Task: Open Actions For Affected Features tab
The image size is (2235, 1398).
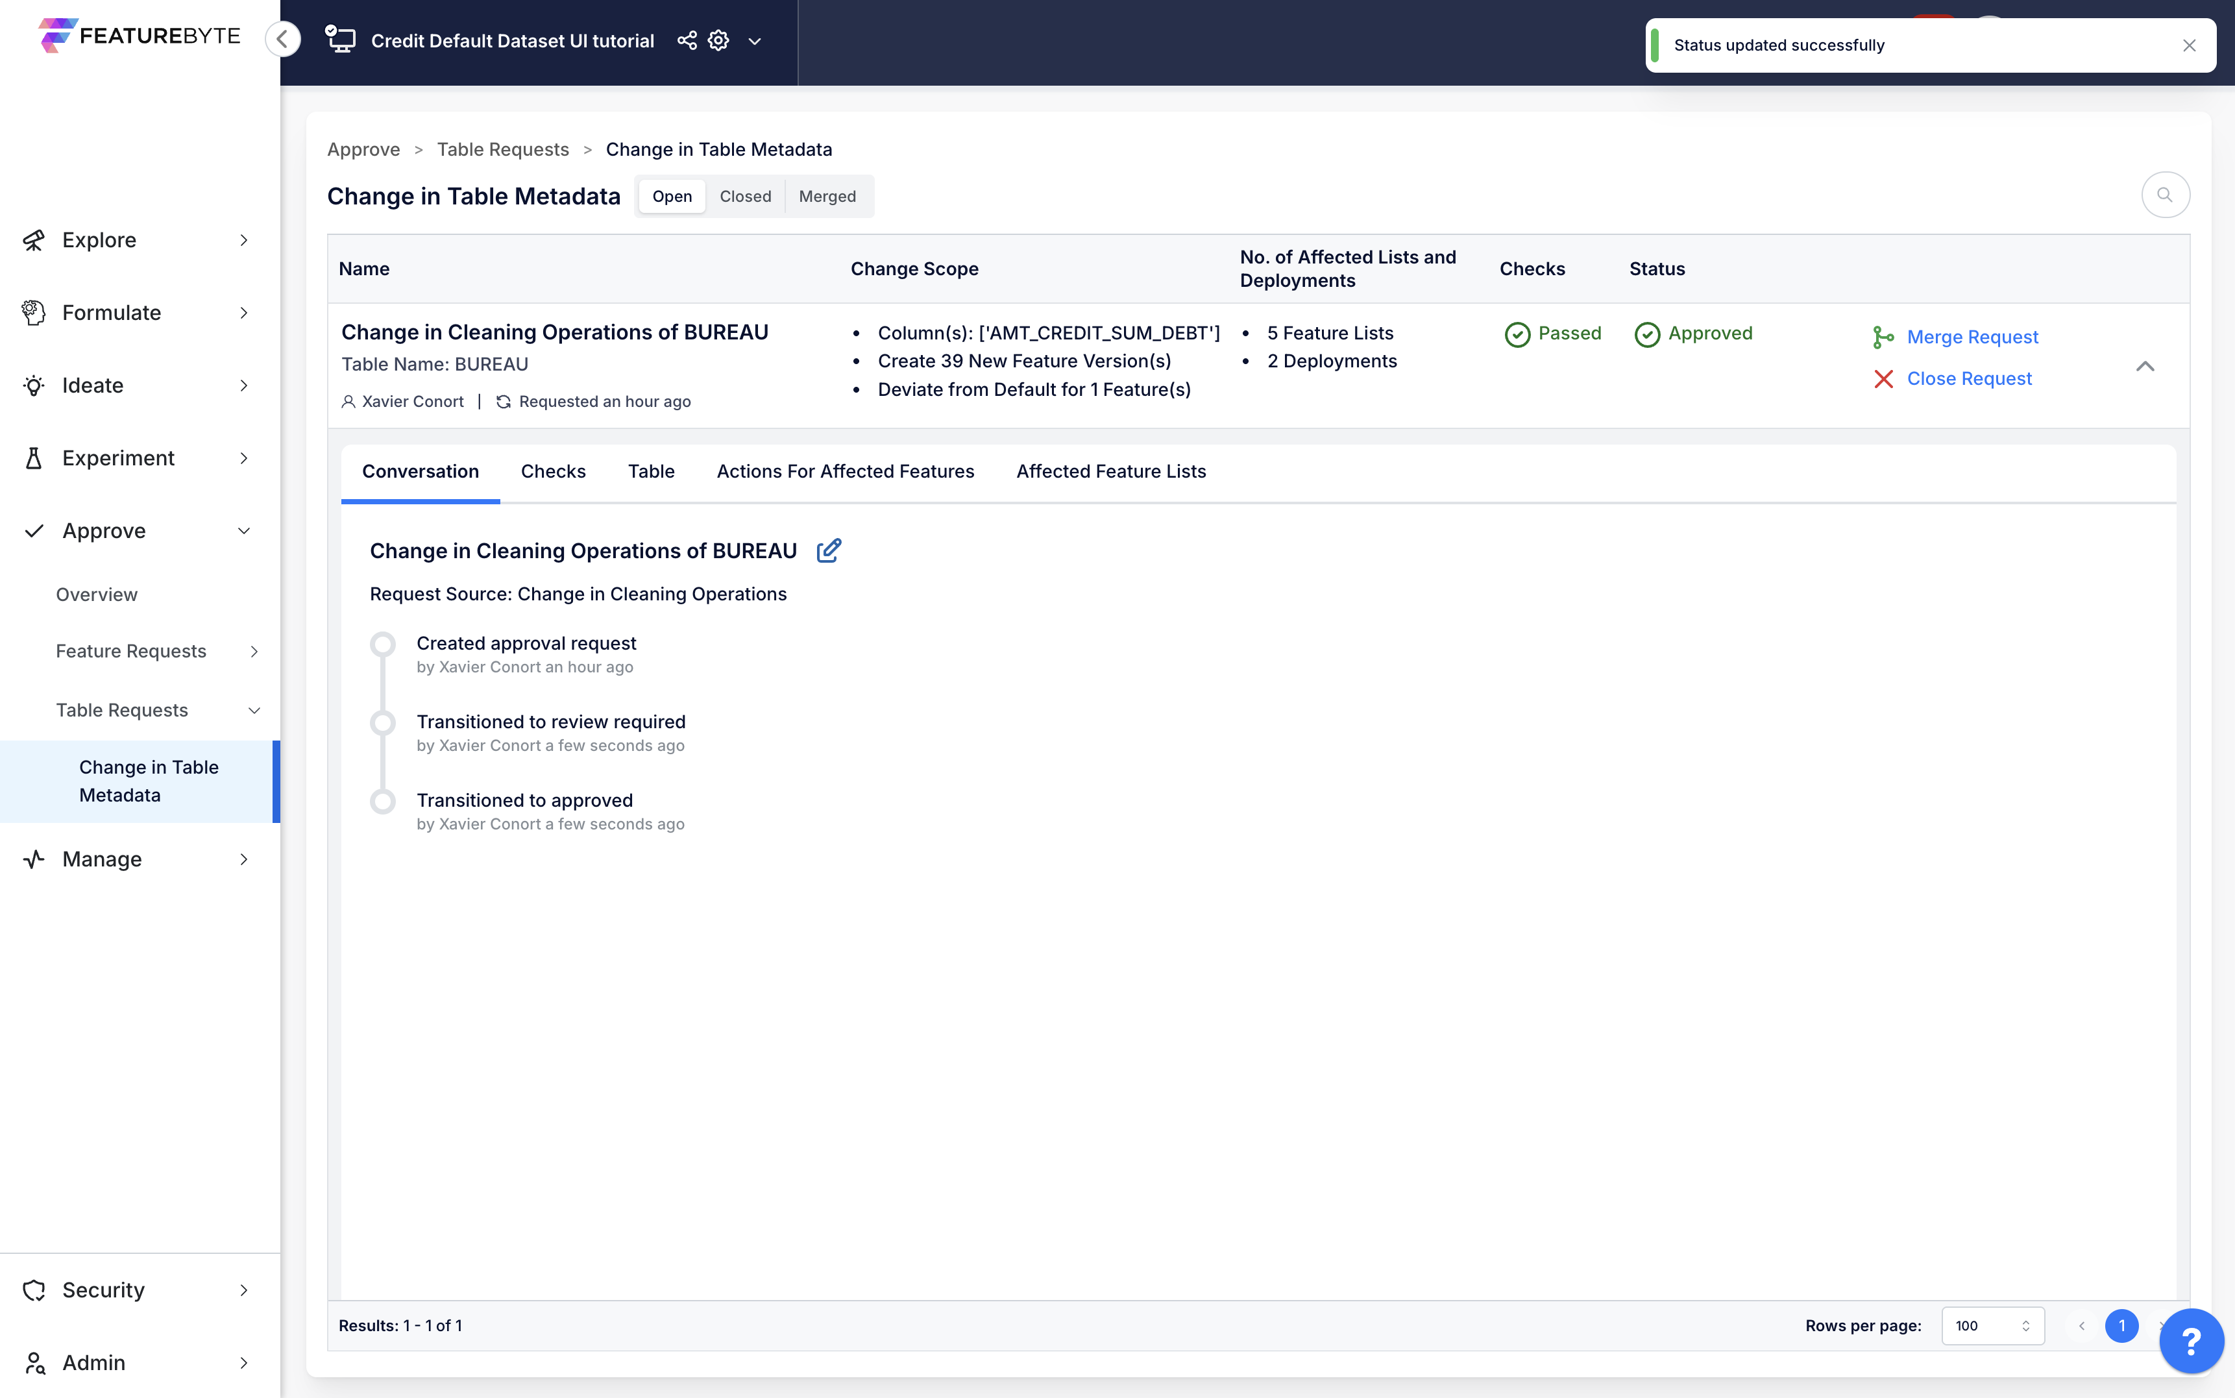Action: click(x=845, y=472)
